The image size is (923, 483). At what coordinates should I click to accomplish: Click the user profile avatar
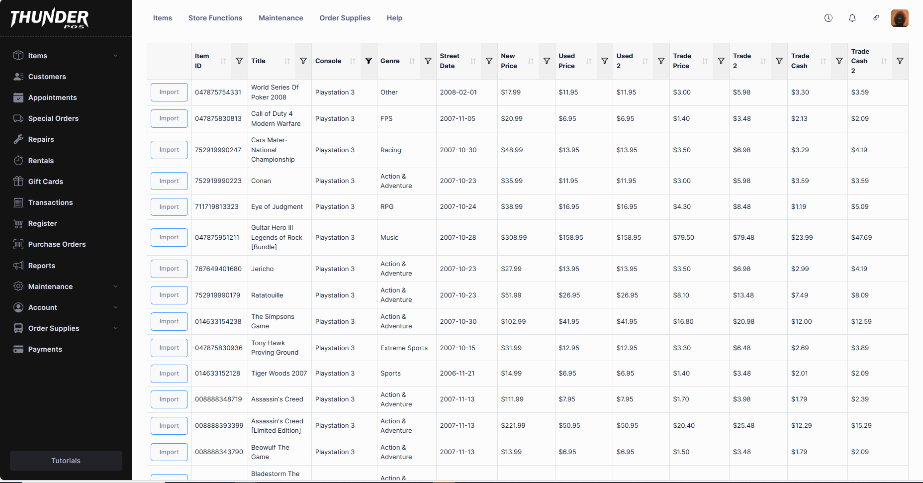899,18
